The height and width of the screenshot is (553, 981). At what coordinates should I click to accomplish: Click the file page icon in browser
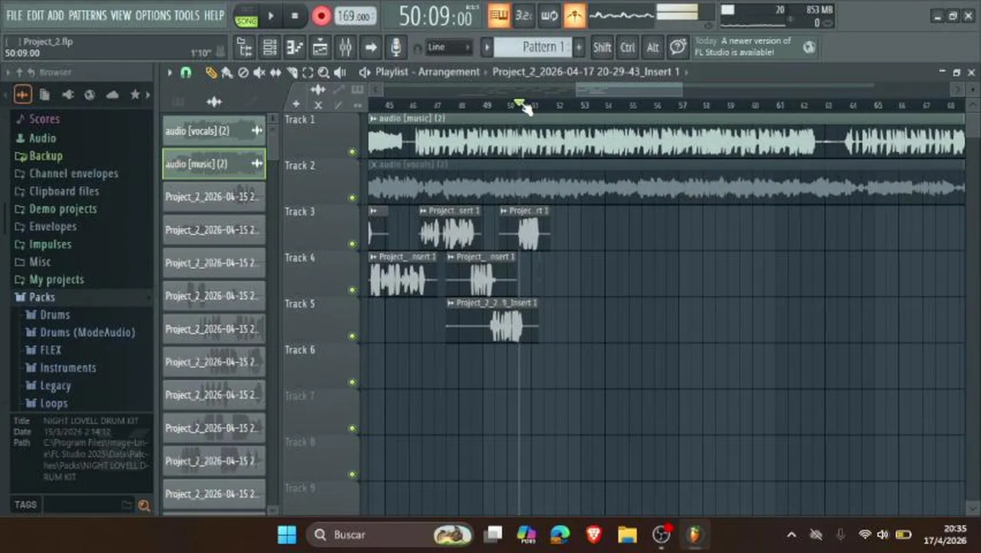[x=45, y=94]
